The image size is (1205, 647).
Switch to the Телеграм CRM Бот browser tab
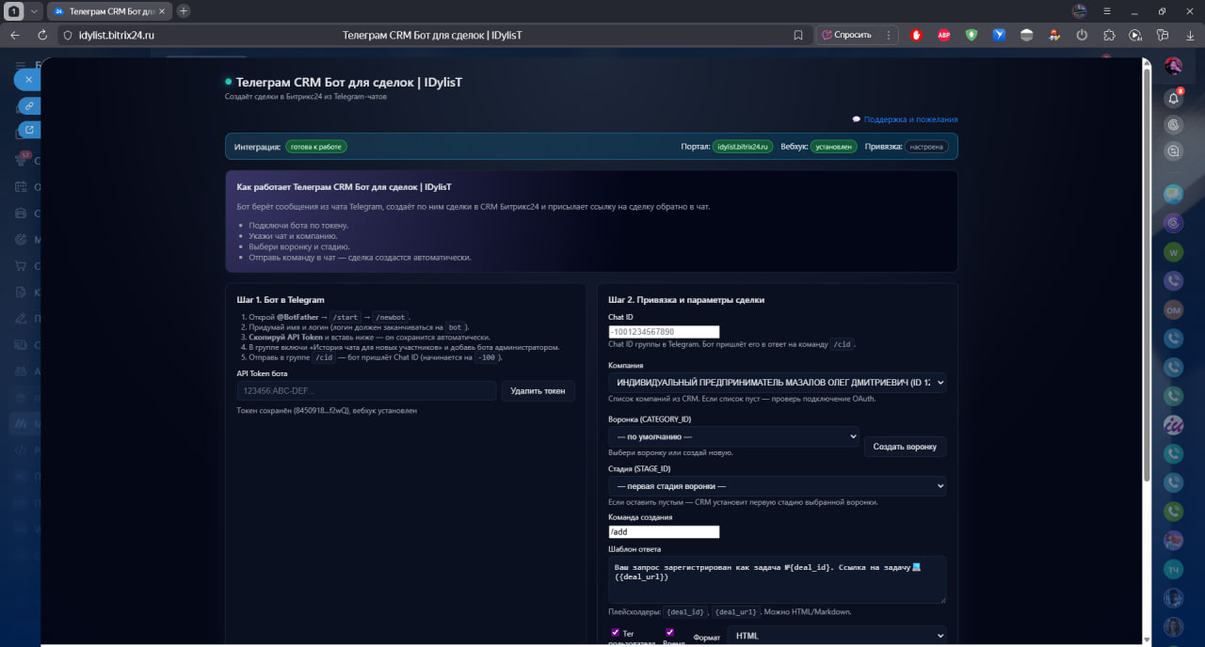pyautogui.click(x=108, y=10)
